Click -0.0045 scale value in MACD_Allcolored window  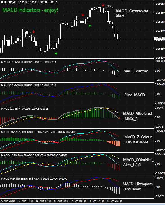point(159,127)
